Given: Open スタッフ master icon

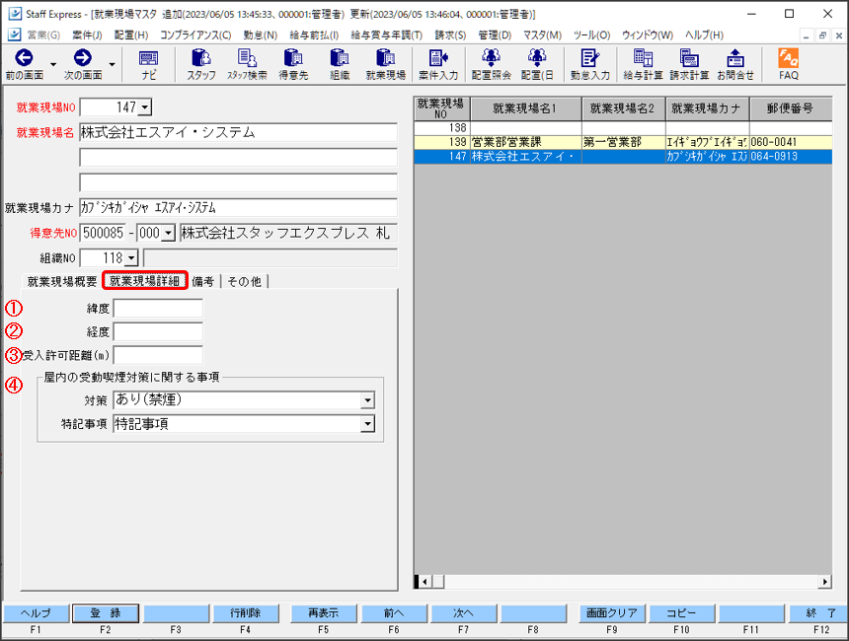Looking at the screenshot, I should (201, 64).
